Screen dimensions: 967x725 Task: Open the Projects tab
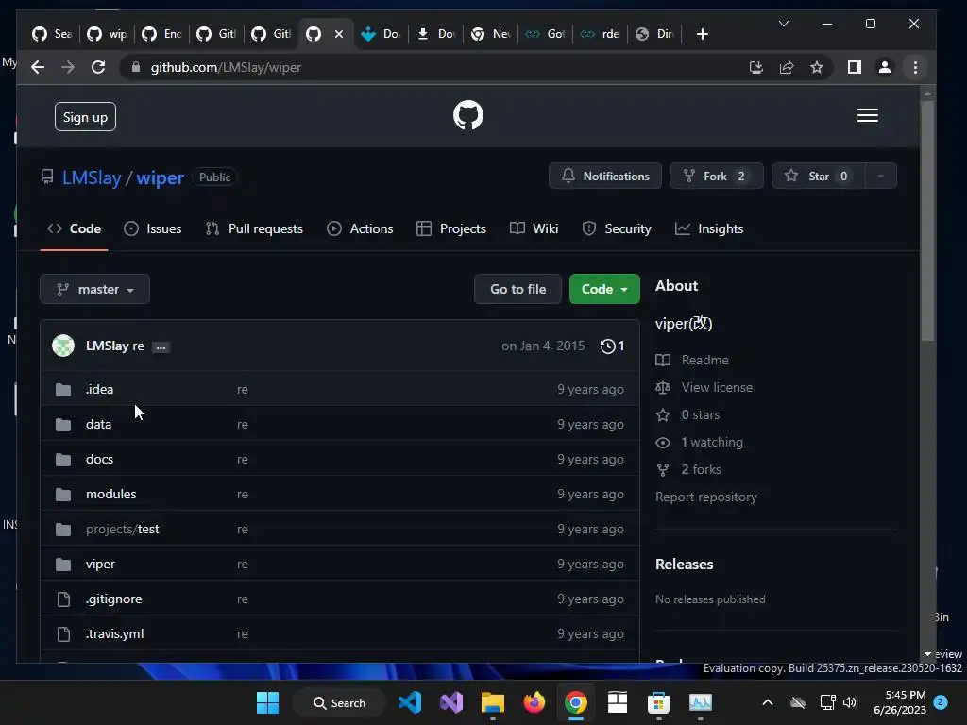[451, 228]
